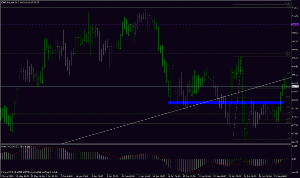Click the 87.35 price axis label
The height and width of the screenshot is (178, 300).
(x=295, y=125)
